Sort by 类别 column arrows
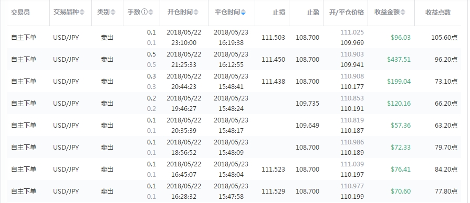The width and height of the screenshot is (470, 203). 113,13
